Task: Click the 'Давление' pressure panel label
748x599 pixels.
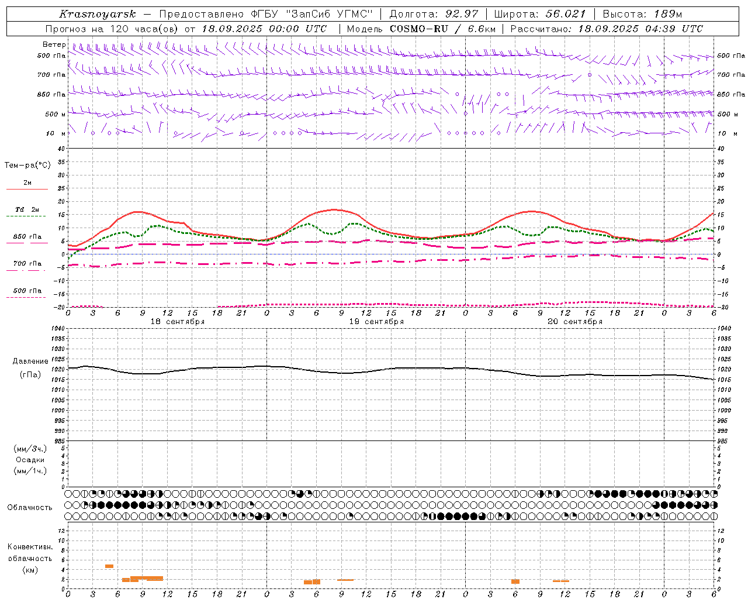Action: 30,362
